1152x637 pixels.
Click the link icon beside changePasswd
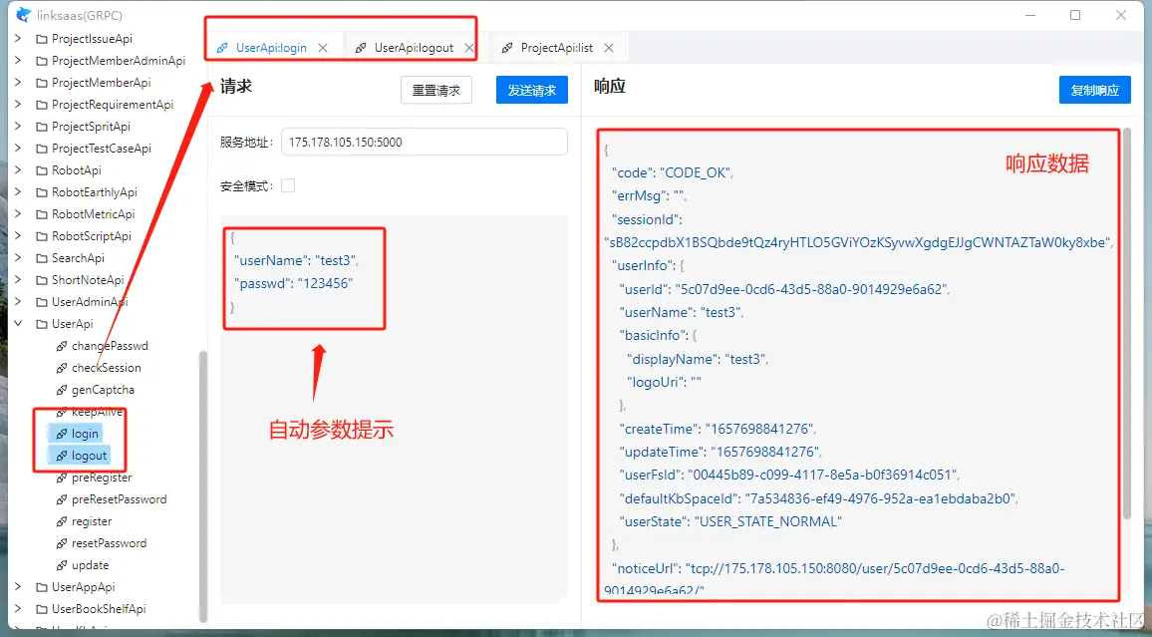62,346
